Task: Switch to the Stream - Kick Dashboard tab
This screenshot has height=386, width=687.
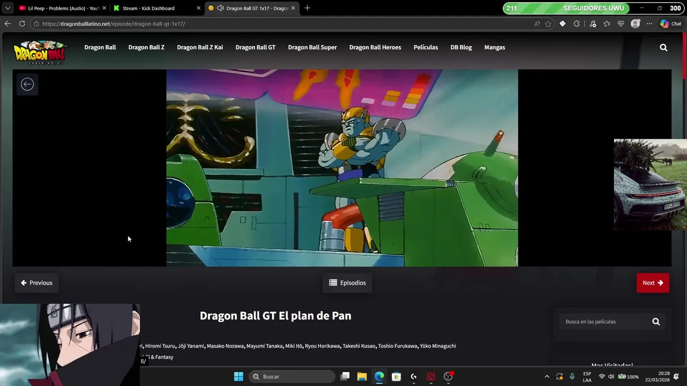Action: [x=158, y=8]
